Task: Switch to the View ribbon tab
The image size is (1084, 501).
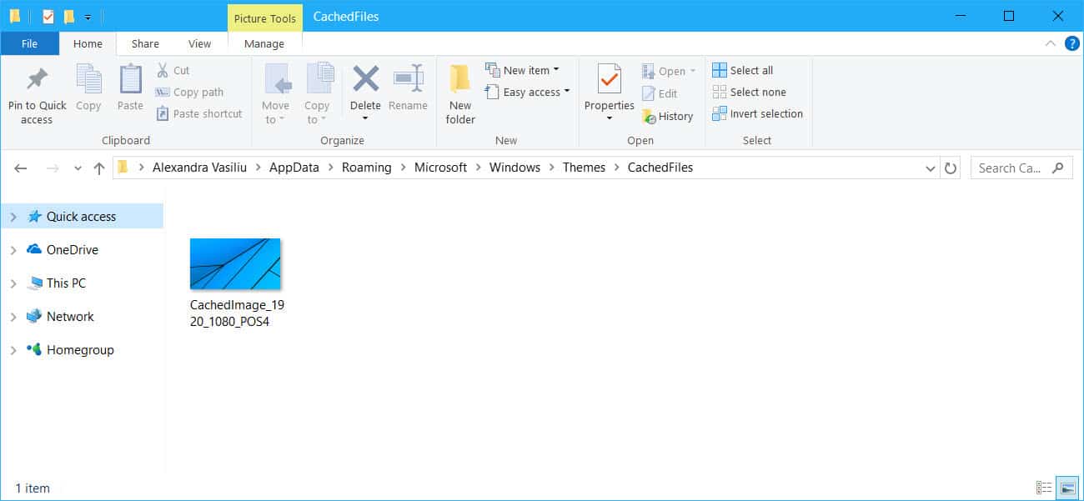Action: (199, 43)
